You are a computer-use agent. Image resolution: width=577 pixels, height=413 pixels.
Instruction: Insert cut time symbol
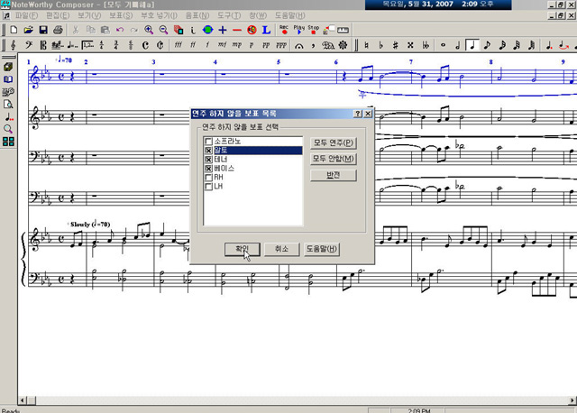coord(160,45)
